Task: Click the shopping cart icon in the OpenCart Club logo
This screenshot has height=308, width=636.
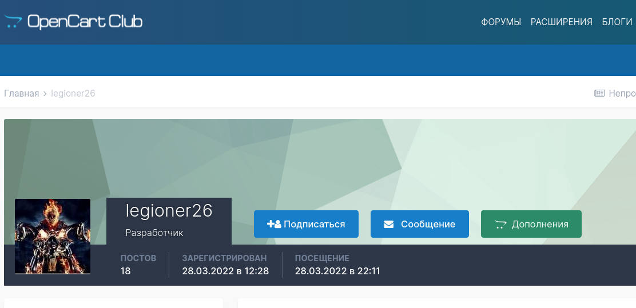Action: point(13,22)
